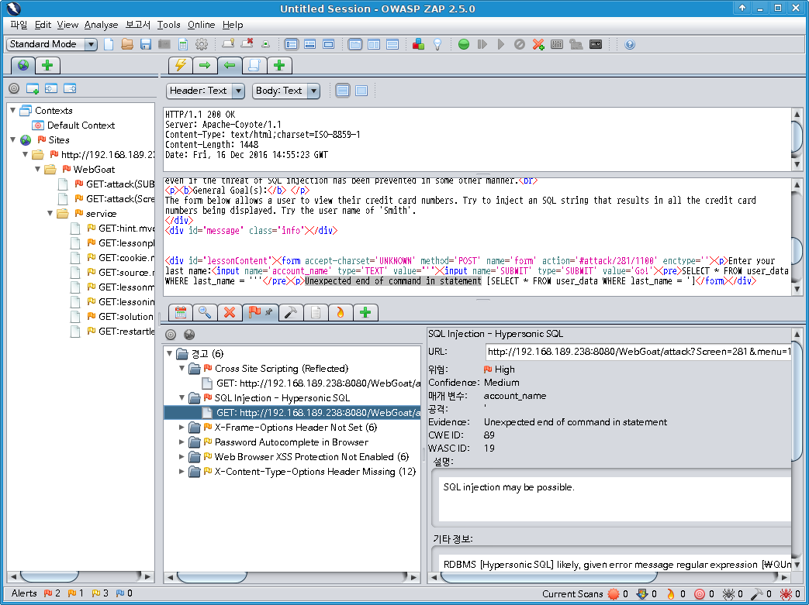Collapse the Cross Site Scripting (Reflected) alert group
809x605 pixels.
(x=182, y=369)
